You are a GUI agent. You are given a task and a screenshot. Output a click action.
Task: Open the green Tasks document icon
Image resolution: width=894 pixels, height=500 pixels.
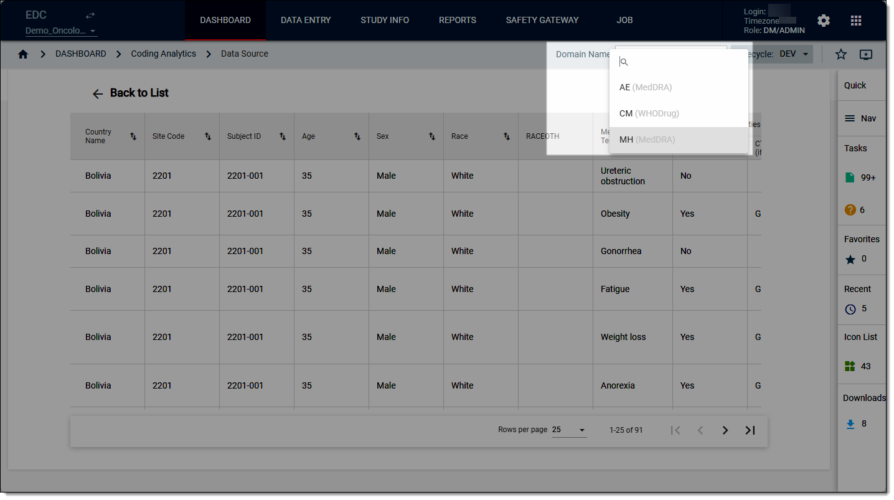[850, 177]
